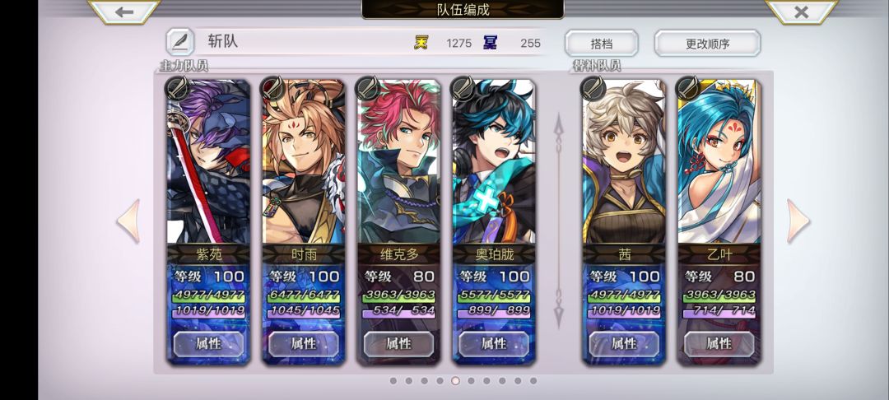Click the yellow 天 attribute icon
The width and height of the screenshot is (889, 400).
tap(421, 43)
